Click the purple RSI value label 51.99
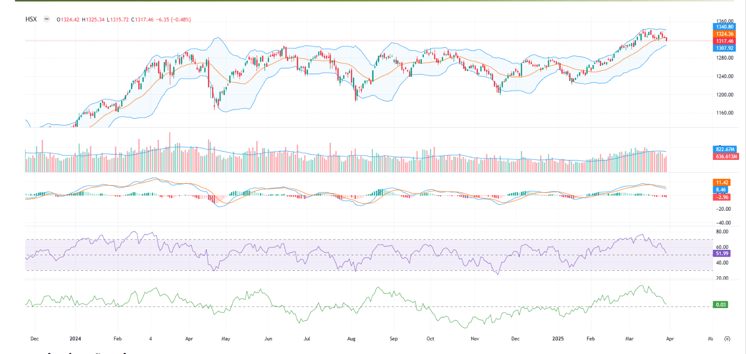746x354 pixels. click(x=722, y=253)
